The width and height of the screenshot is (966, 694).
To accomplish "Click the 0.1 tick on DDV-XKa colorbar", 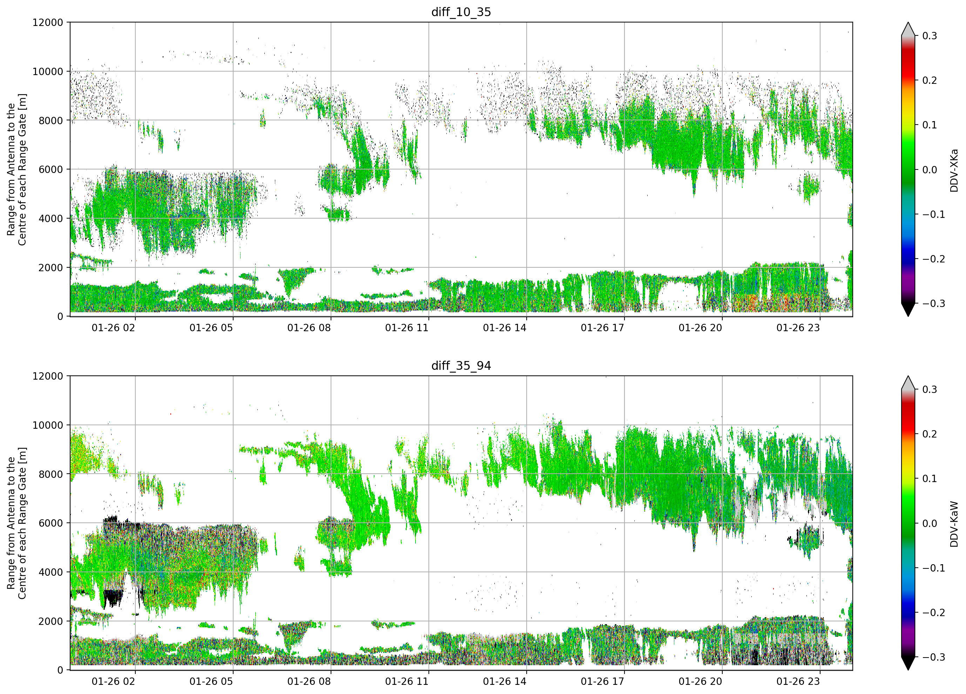I will [930, 125].
